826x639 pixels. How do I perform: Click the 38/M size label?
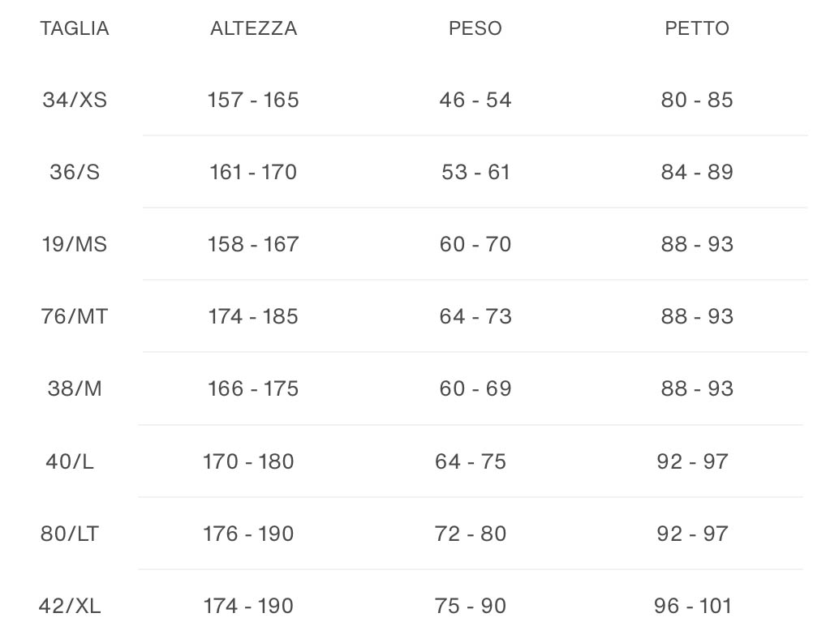pos(75,389)
